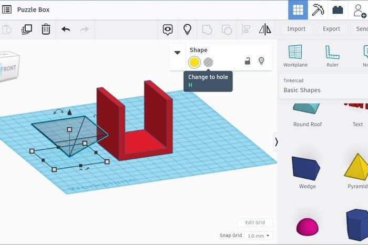Screen dimensions: 368x245
Task: Select the yellow Solid color swatch
Action: [195, 62]
